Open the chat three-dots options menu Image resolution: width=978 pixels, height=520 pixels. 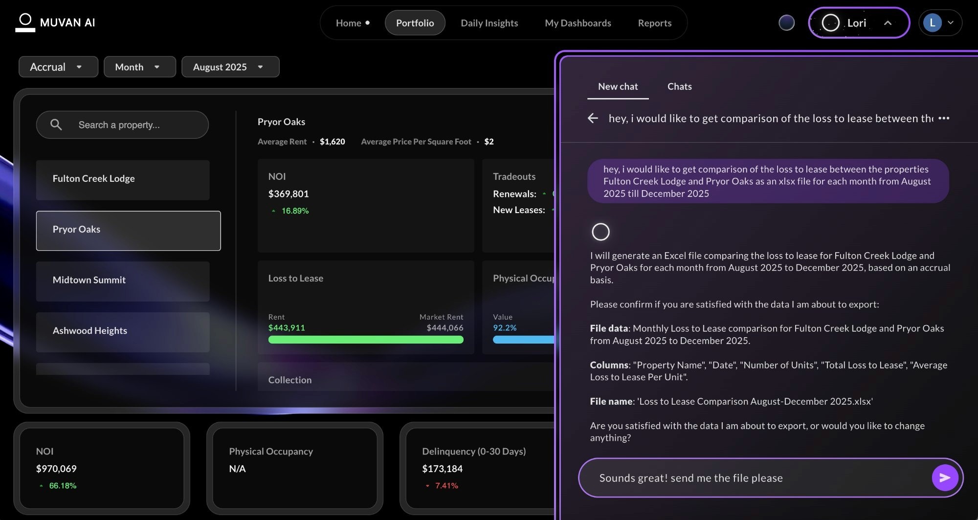click(944, 118)
